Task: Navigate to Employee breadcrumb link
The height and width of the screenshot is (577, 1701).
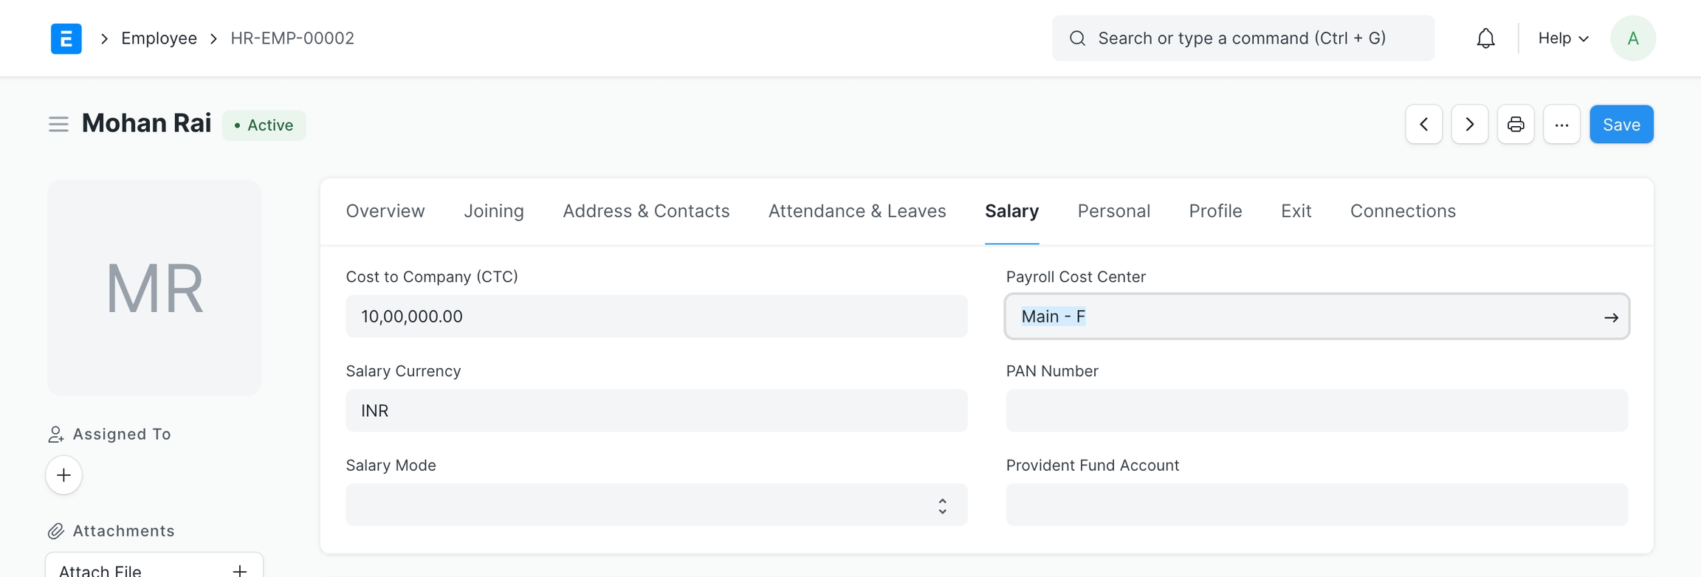Action: (159, 38)
